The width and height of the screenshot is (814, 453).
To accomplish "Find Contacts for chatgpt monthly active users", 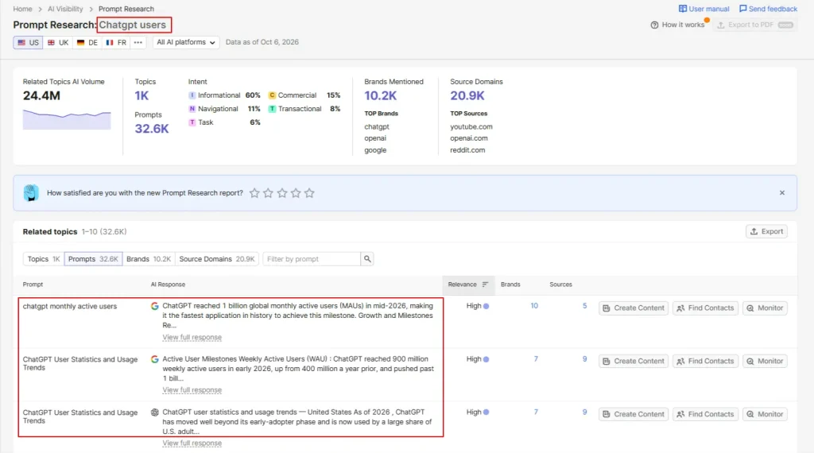I will click(706, 308).
